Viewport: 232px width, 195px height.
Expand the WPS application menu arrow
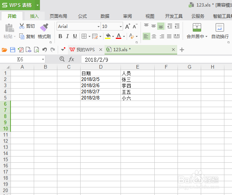click(38, 5)
